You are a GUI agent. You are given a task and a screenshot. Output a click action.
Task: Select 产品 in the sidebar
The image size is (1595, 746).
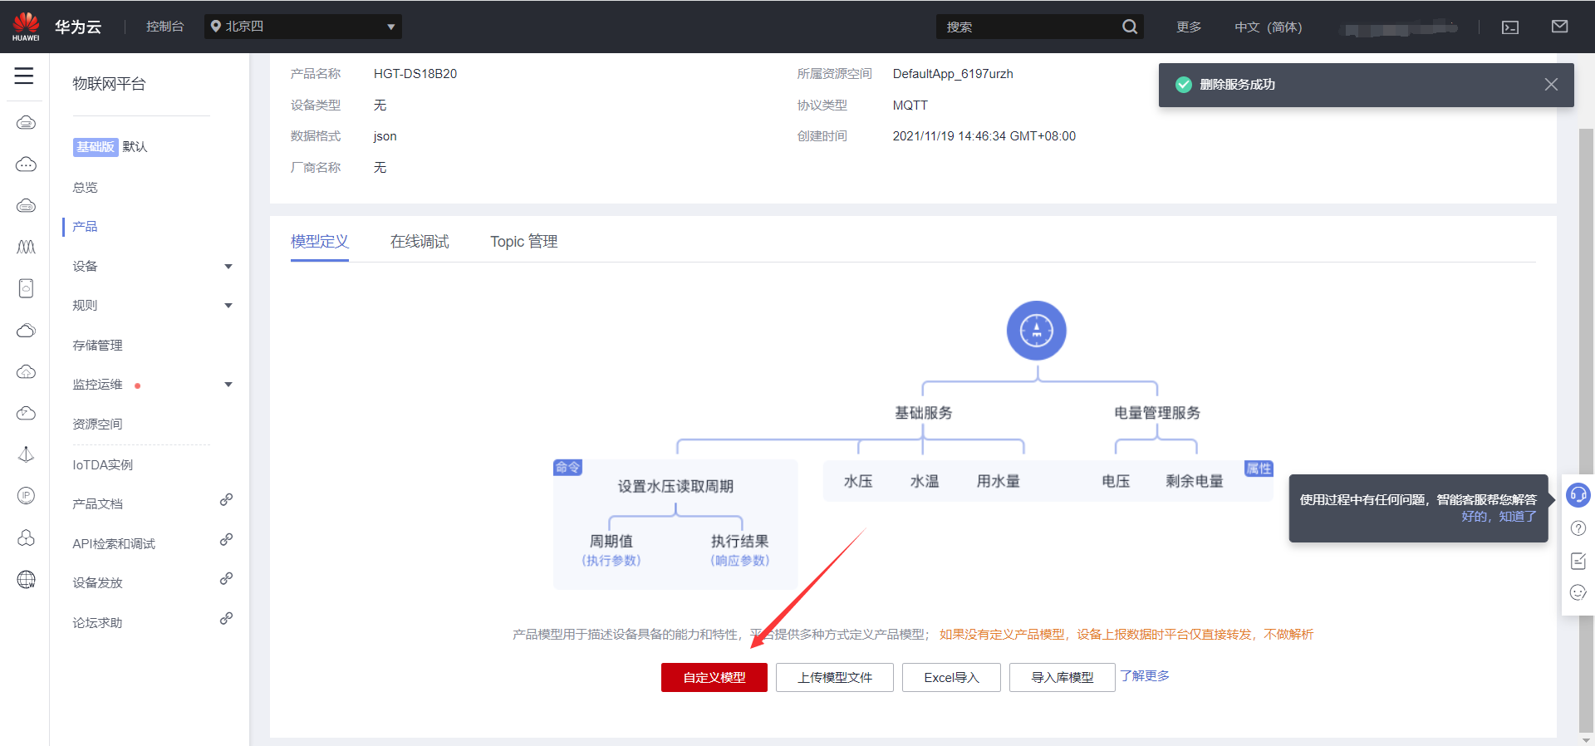click(85, 227)
